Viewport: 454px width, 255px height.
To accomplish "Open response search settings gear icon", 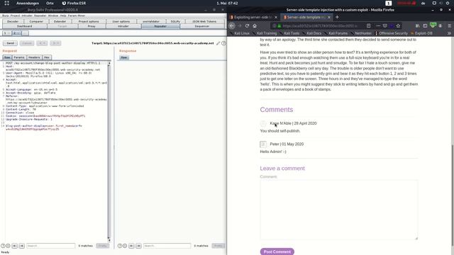I will point(125,246).
